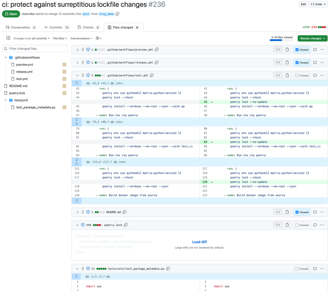
Task: Comment on test.yml file icon
Action: [x=315, y=75]
